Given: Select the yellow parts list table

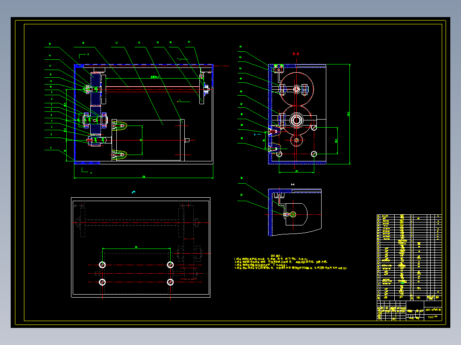Looking at the screenshot, I should [409, 257].
